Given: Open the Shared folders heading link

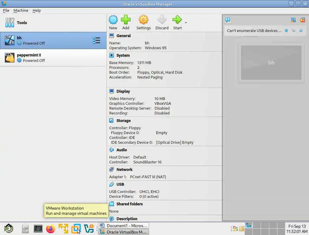Looking at the screenshot, I should click(x=129, y=204).
